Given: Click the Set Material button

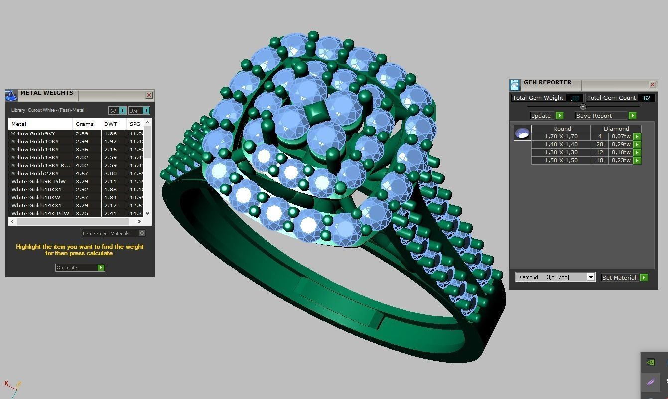Looking at the screenshot, I should pyautogui.click(x=624, y=278).
